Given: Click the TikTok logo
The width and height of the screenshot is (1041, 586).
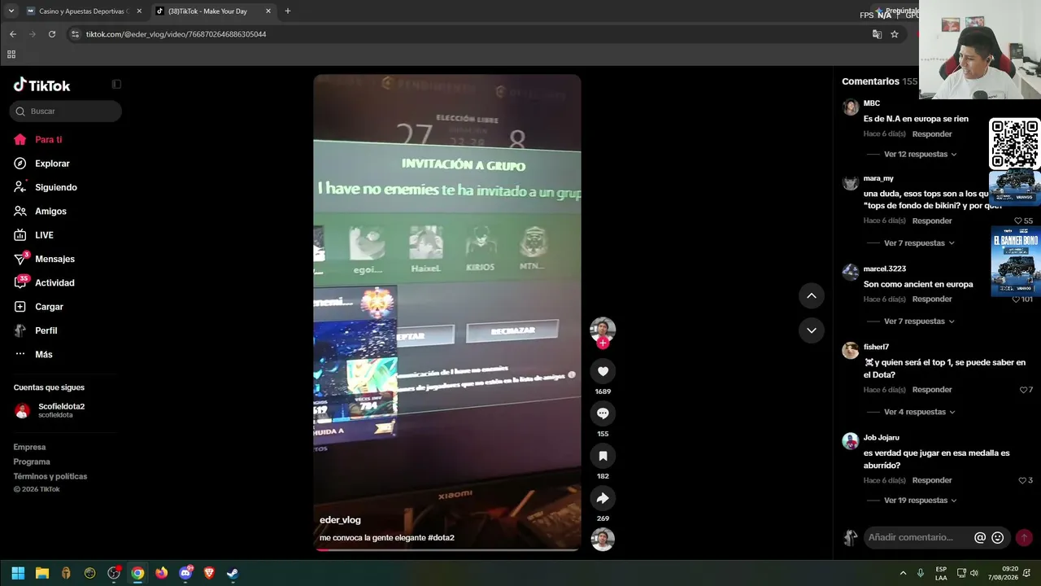Looking at the screenshot, I should click(x=41, y=85).
